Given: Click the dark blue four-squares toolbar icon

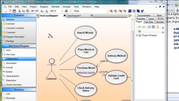Looking at the screenshot, I should point(130,11).
